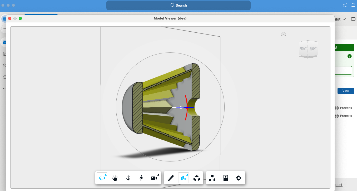Toggle the Section analysis tool
This screenshot has height=191, width=357.
(x=183, y=178)
